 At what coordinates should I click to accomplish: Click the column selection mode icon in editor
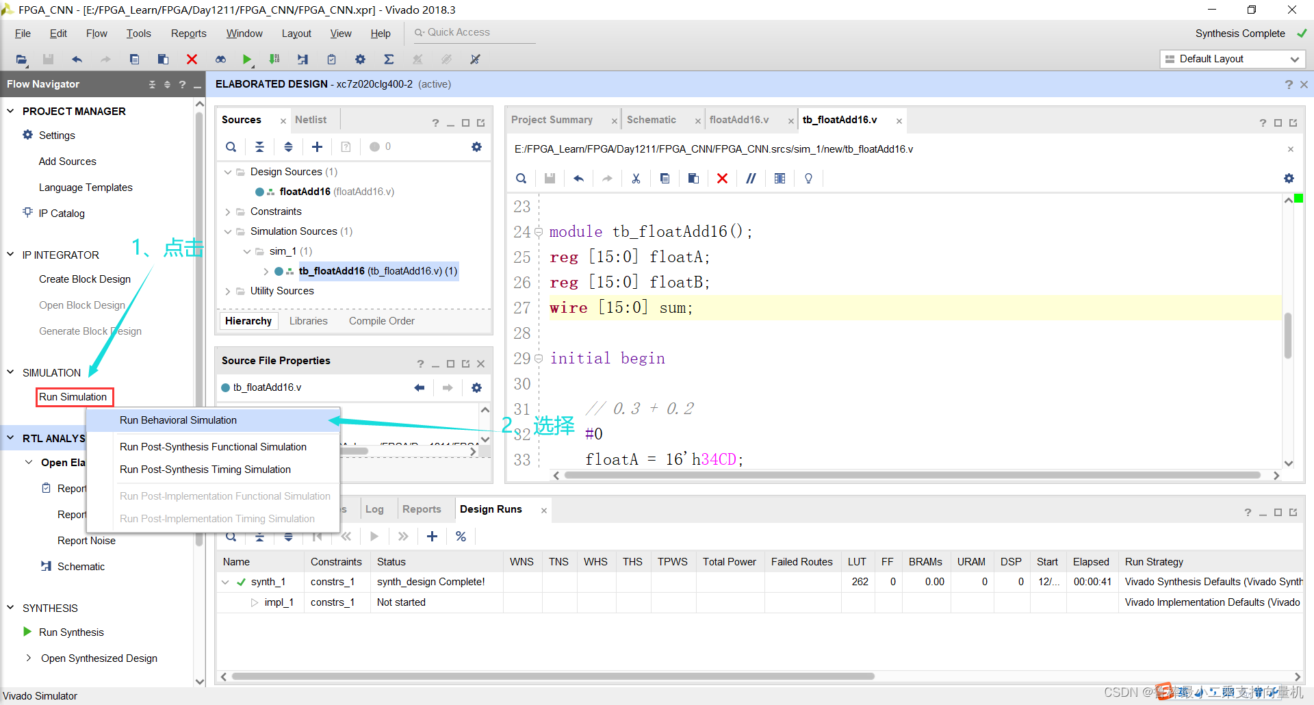tap(780, 179)
